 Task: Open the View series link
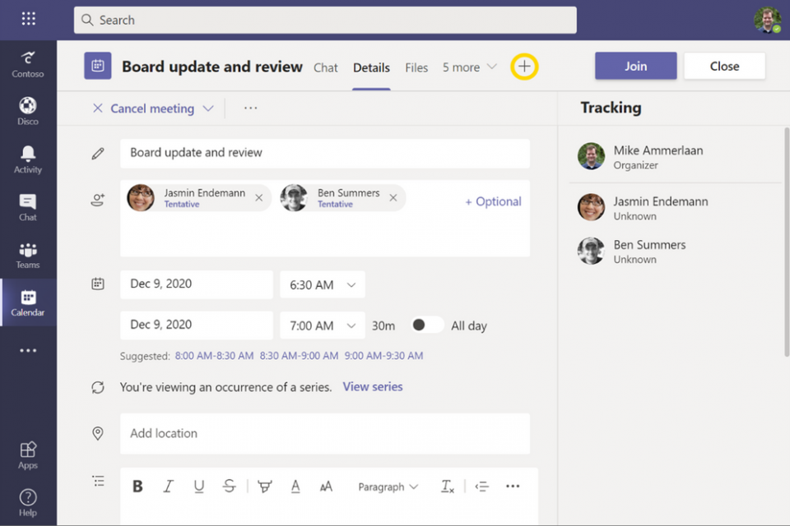click(372, 386)
